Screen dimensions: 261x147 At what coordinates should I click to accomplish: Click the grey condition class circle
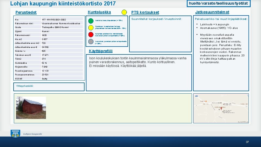pyautogui.click(x=91, y=41)
